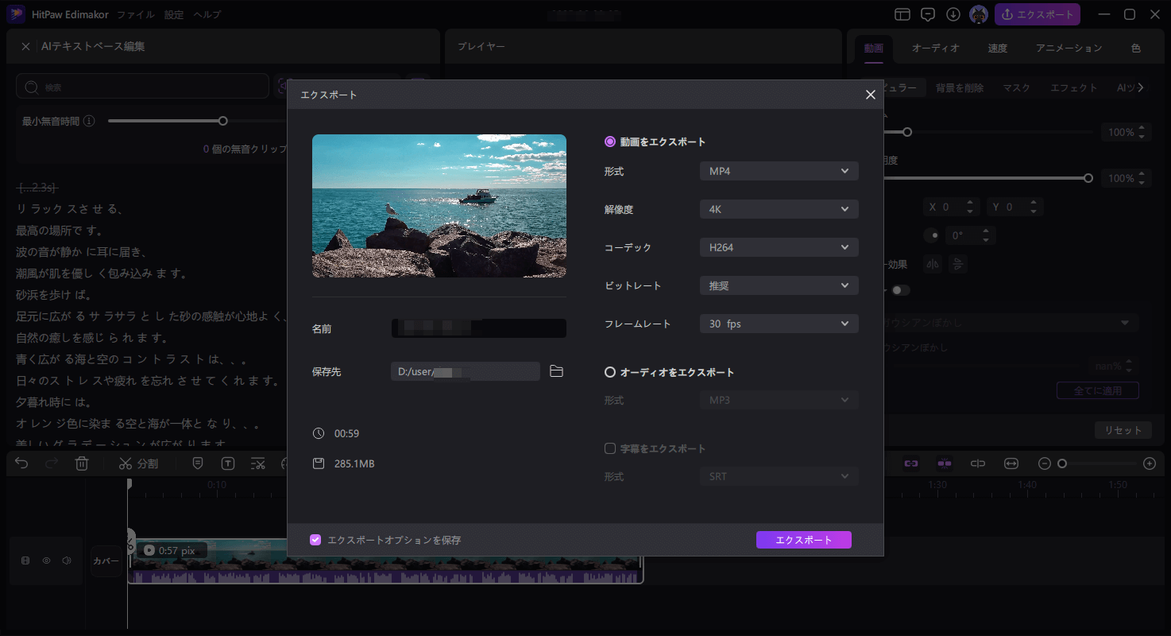Image resolution: width=1171 pixels, height=636 pixels.
Task: Toggle the purple magnet snap icon
Action: click(x=945, y=463)
